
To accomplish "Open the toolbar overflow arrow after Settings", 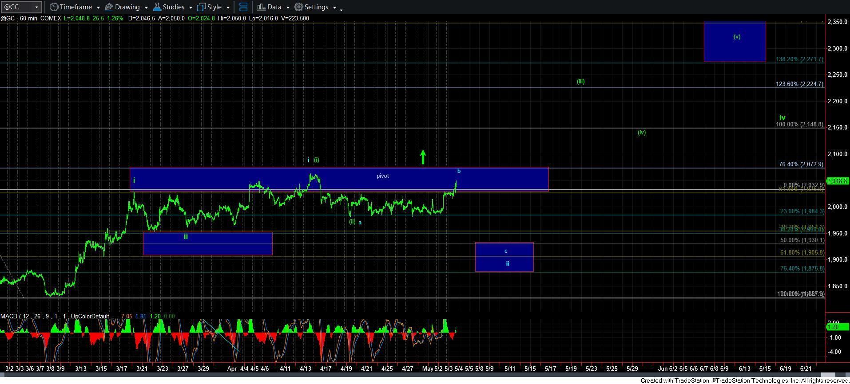I will pyautogui.click(x=341, y=9).
